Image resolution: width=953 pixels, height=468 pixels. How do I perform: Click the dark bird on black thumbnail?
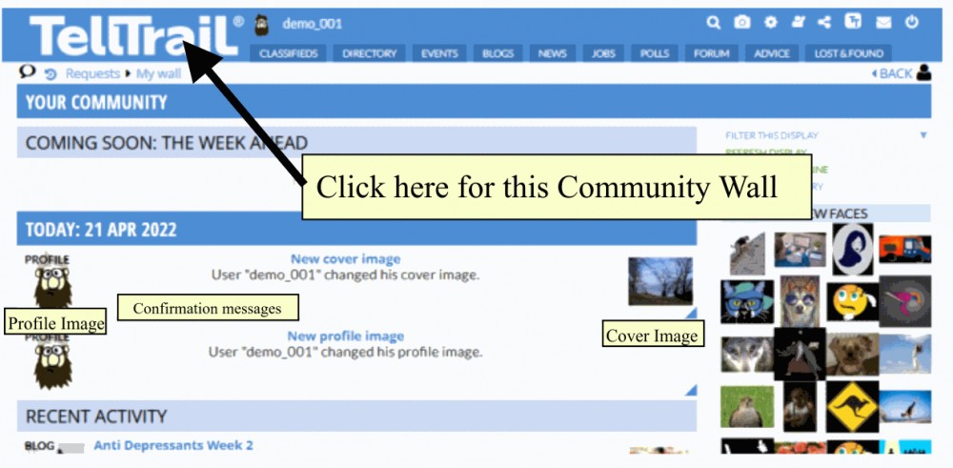800,354
